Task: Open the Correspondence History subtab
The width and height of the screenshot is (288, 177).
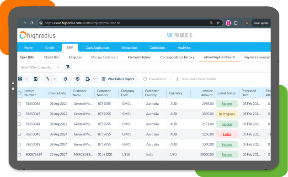Action: coord(177,57)
